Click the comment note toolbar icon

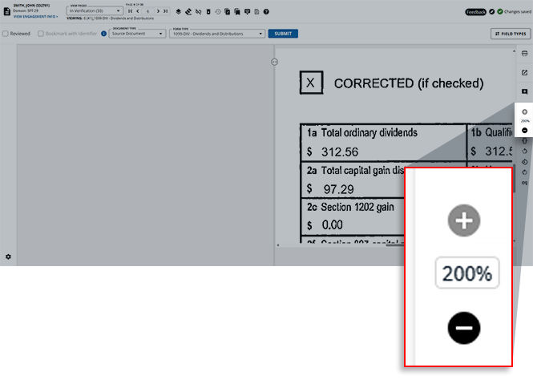[247, 12]
